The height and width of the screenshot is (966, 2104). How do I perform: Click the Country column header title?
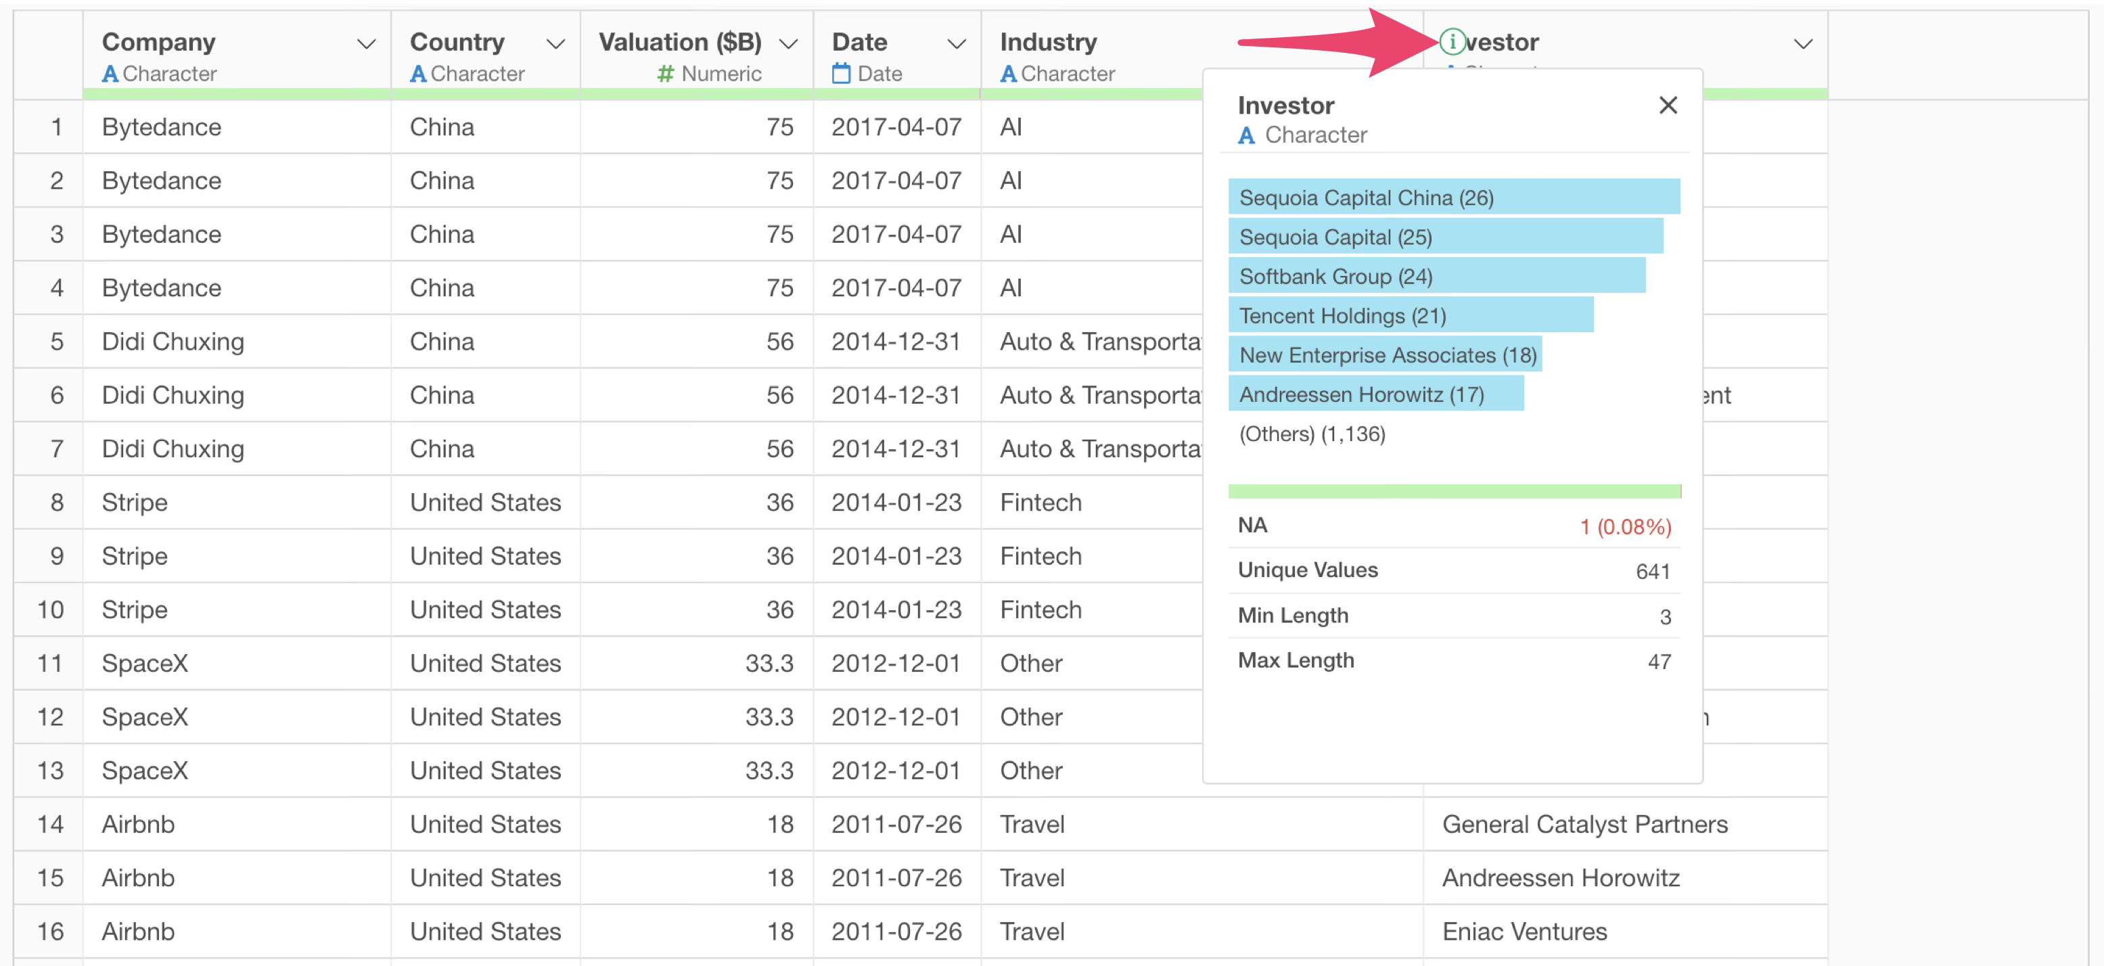click(x=457, y=43)
